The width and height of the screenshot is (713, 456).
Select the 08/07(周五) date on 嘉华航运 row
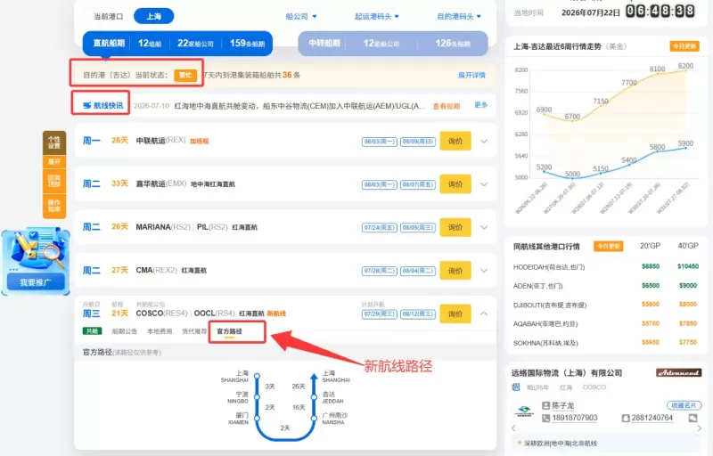pos(418,184)
